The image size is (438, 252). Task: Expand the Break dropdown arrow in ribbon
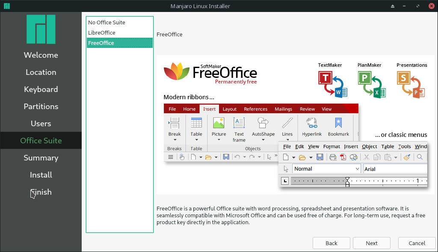(x=175, y=139)
